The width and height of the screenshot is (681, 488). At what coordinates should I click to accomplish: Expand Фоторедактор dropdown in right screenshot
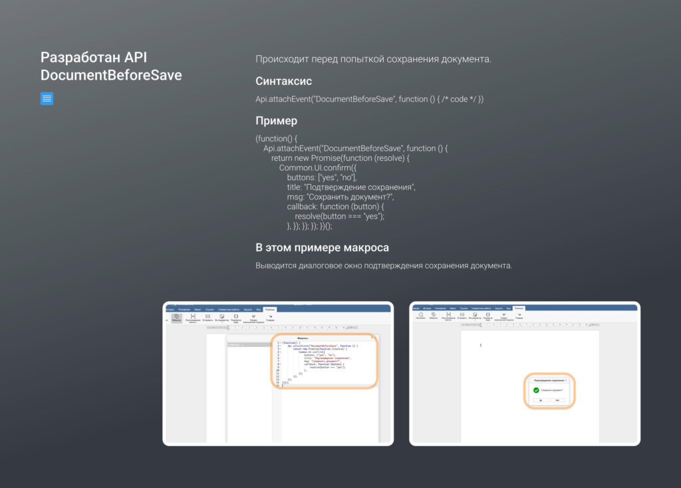(x=474, y=320)
